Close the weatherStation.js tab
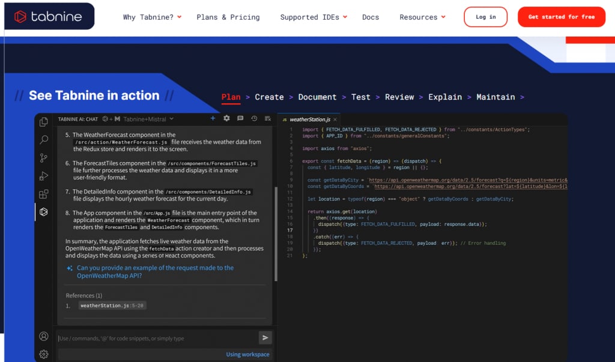The height and width of the screenshot is (362, 615). pos(335,119)
